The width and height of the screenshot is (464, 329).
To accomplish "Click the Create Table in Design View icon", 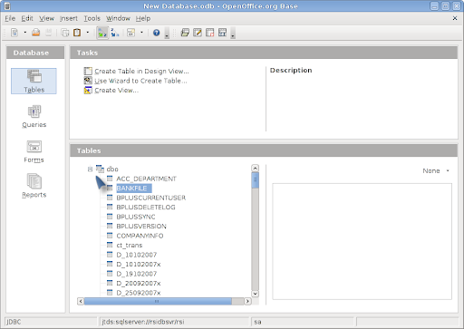I will [88, 71].
